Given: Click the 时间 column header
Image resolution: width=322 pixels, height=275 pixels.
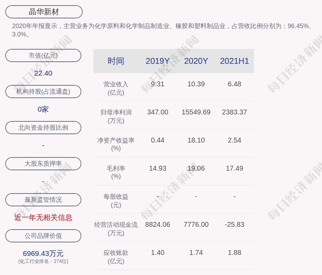Looking at the screenshot, I should (116, 61).
